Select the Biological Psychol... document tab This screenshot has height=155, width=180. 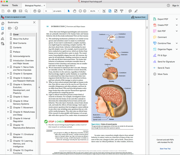coord(34,5)
